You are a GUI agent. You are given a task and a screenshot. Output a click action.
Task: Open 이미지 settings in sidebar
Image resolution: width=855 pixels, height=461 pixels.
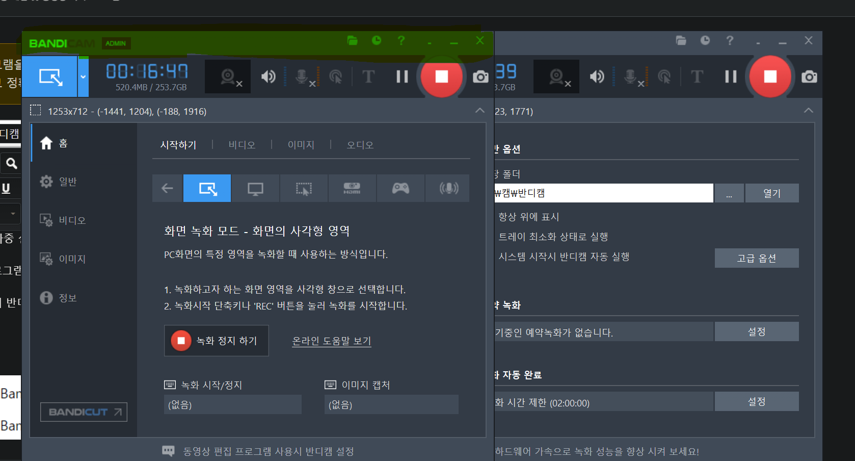click(84, 259)
